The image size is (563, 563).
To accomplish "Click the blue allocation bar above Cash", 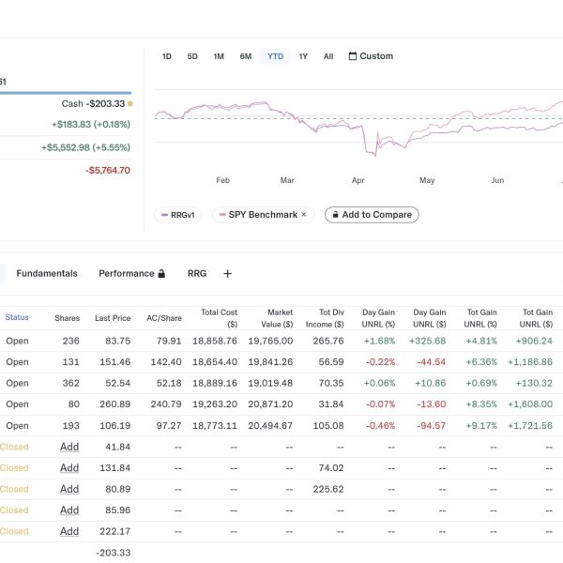I will click(x=66, y=93).
